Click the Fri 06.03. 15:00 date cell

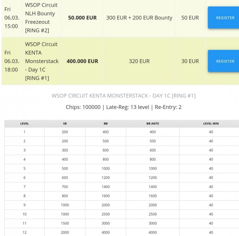coord(12,18)
